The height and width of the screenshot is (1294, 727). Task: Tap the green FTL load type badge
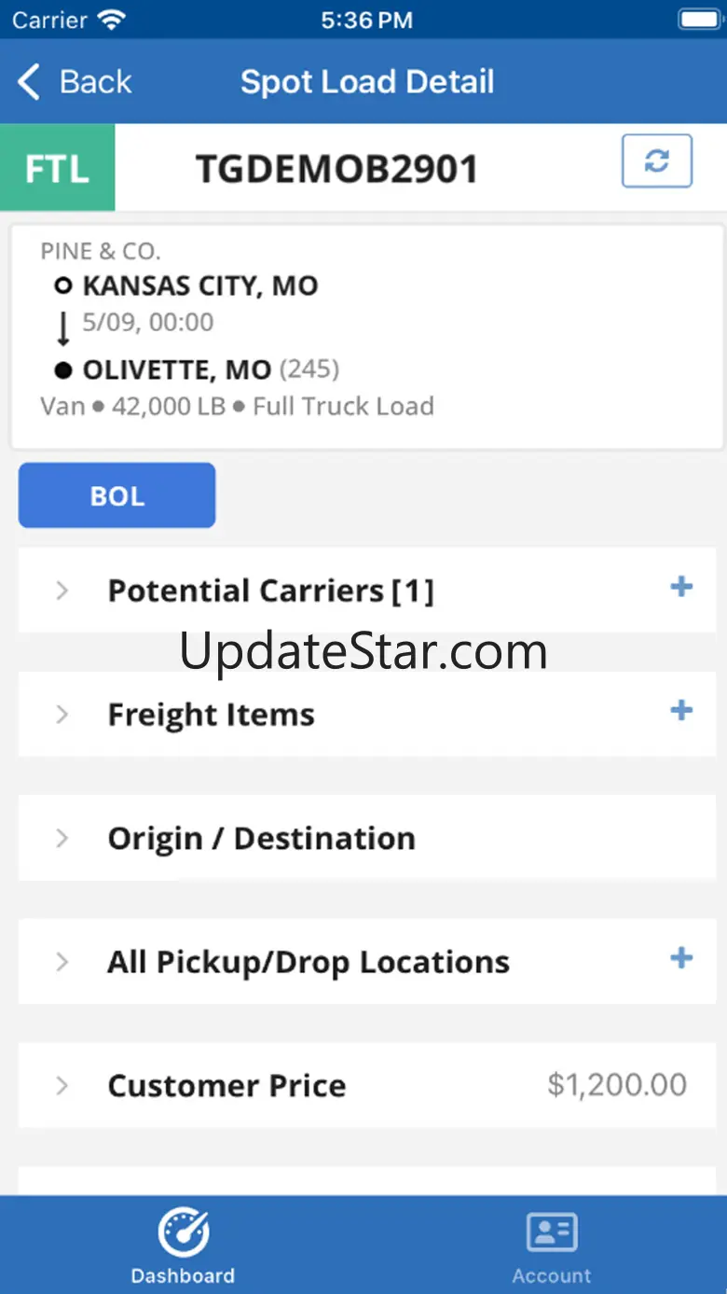click(58, 168)
